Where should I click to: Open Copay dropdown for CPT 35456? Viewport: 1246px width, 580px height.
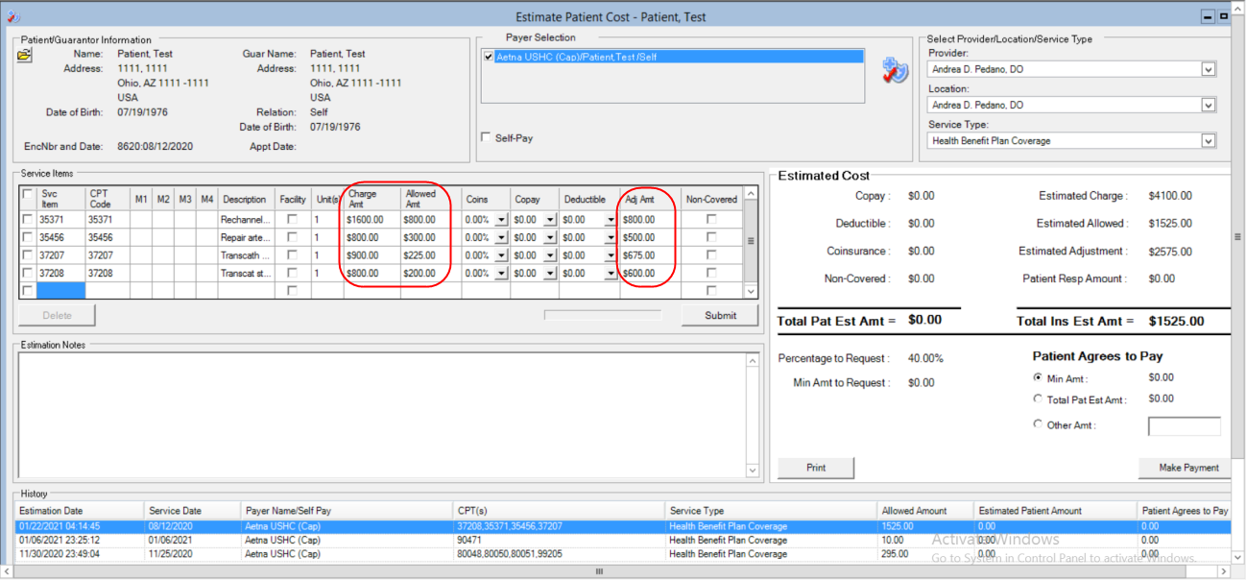pyautogui.click(x=550, y=237)
